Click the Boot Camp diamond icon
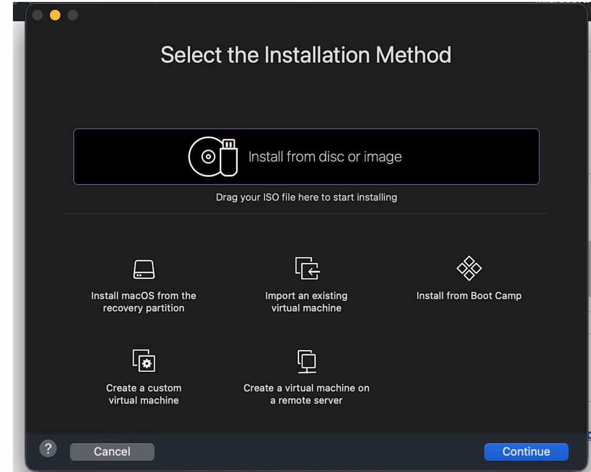The height and width of the screenshot is (472, 591). coord(469,268)
